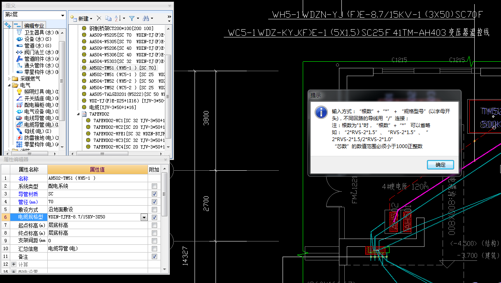The height and width of the screenshot is (283, 501).
Task: Select 零星构件(水) tree item
Action: point(38,72)
